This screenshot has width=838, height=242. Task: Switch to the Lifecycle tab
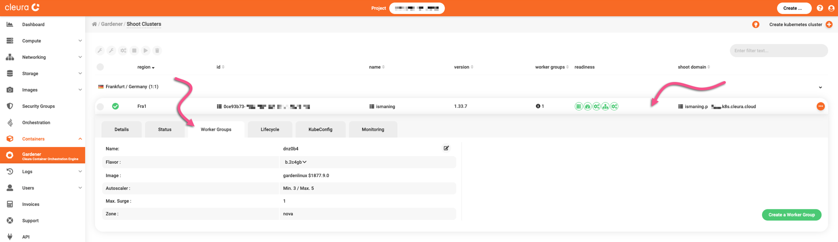270,130
